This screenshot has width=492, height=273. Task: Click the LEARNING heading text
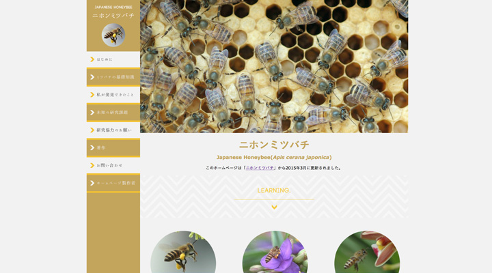273,190
